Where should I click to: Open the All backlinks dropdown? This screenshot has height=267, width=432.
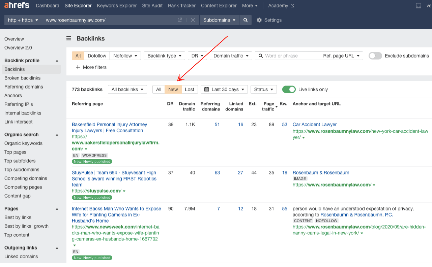click(127, 90)
